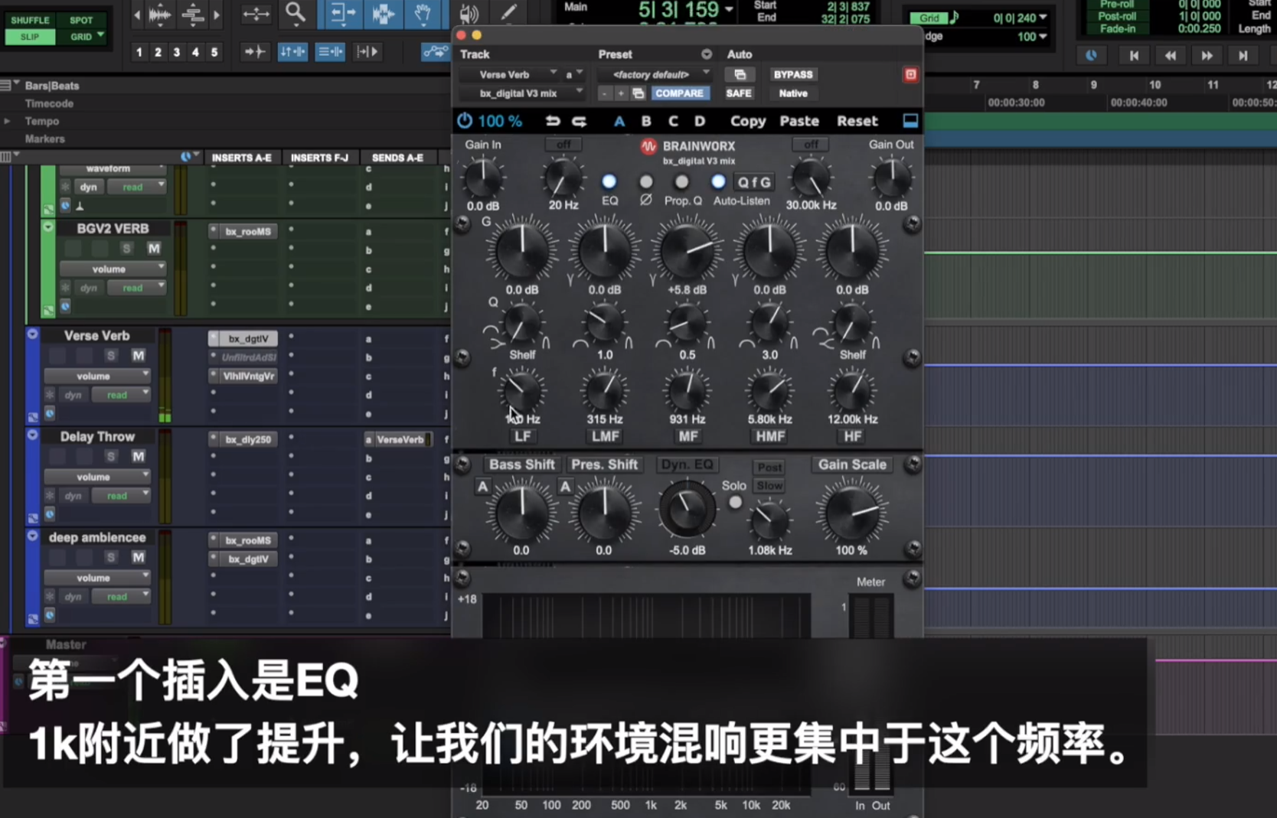Click the Rewind transport button
Viewport: 1277px width, 818px height.
1170,55
